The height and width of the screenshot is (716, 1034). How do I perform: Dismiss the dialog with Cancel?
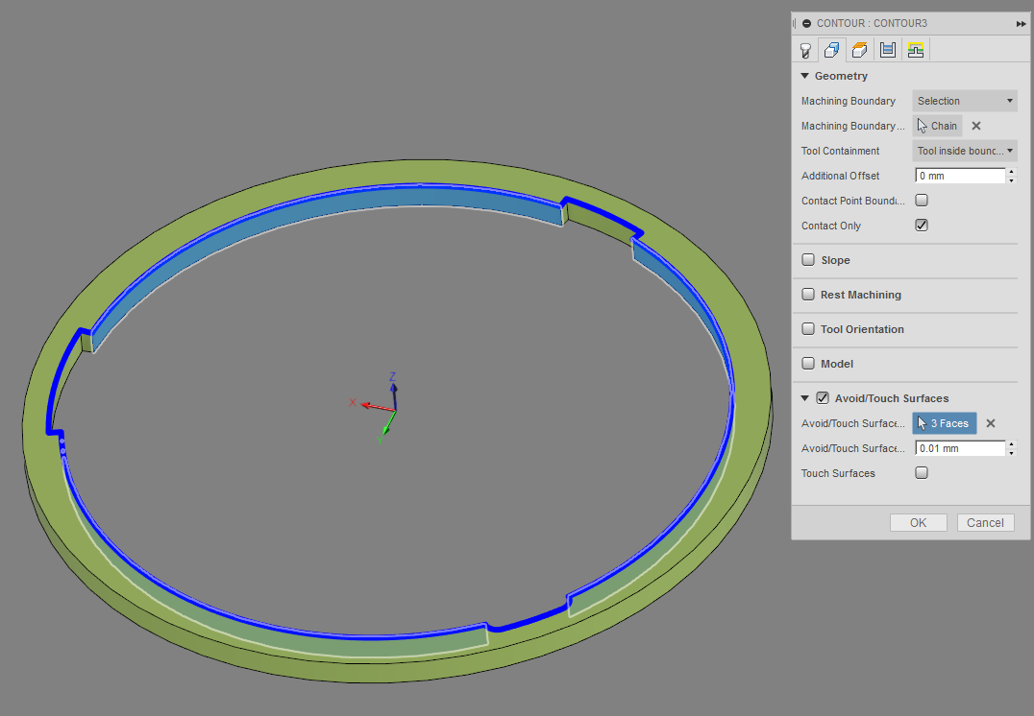(985, 522)
